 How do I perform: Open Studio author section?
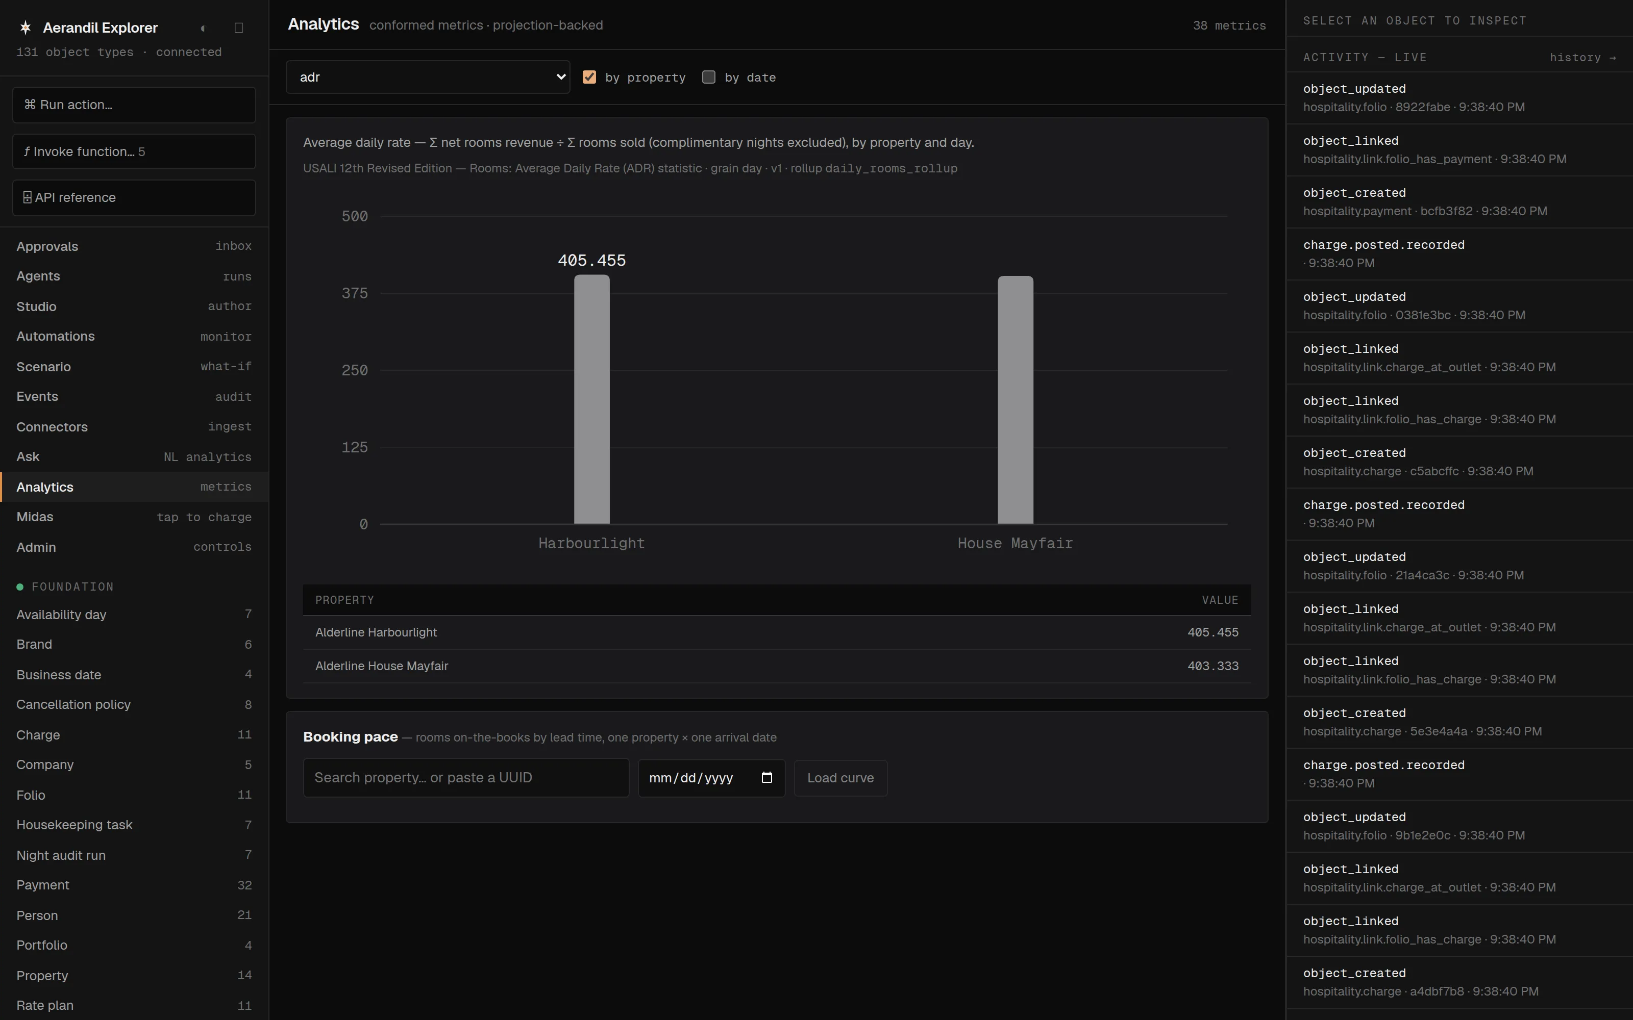tap(134, 307)
